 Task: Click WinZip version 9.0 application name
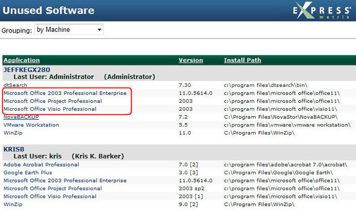pos(13,204)
